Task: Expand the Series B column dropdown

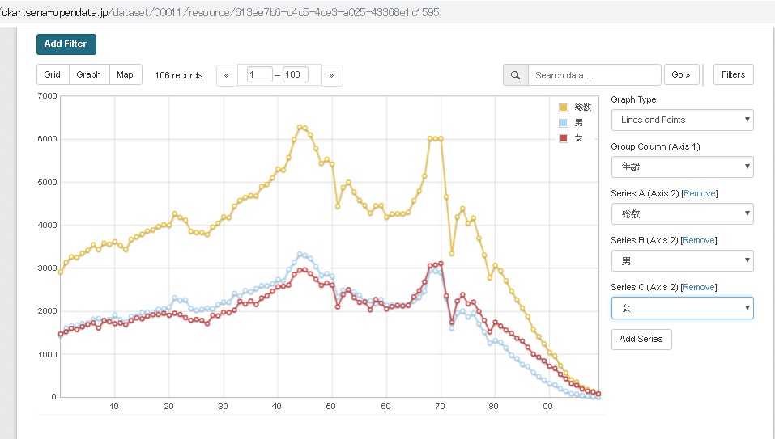Action: [x=682, y=261]
